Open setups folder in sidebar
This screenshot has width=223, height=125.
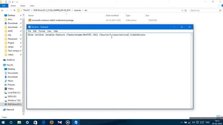coord(11,47)
